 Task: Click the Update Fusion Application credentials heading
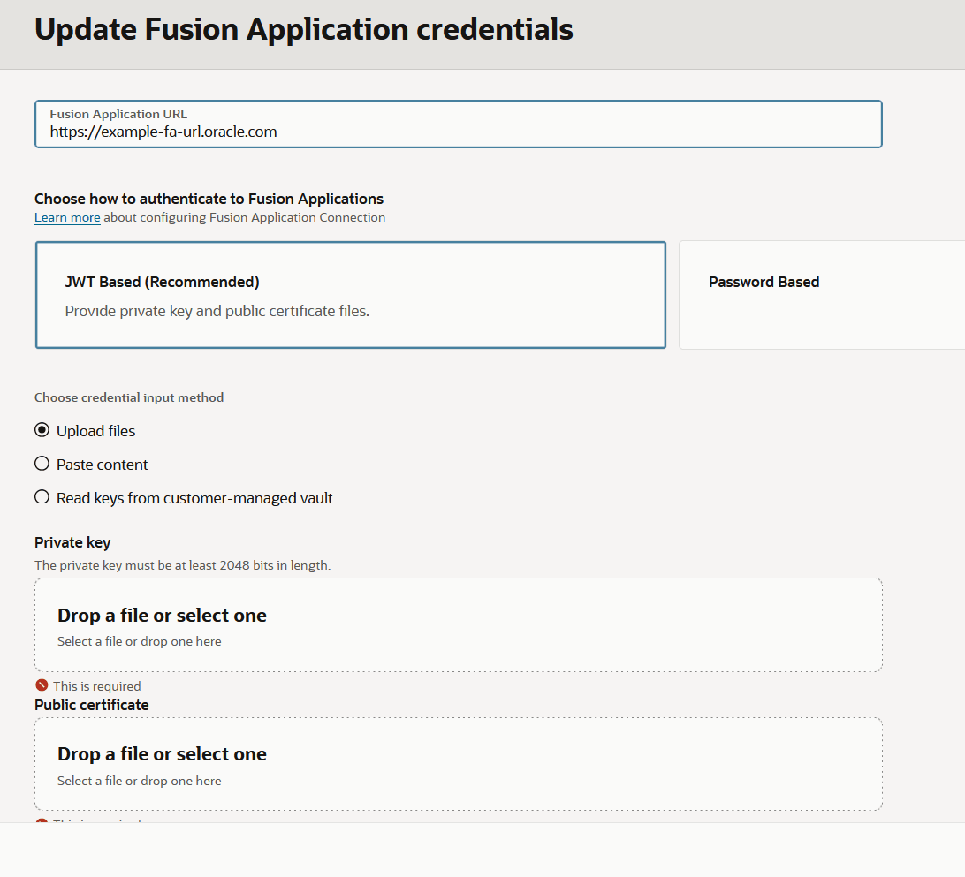tap(303, 29)
